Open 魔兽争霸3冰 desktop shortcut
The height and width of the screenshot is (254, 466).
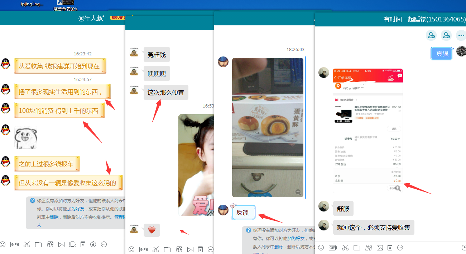click(65, 6)
